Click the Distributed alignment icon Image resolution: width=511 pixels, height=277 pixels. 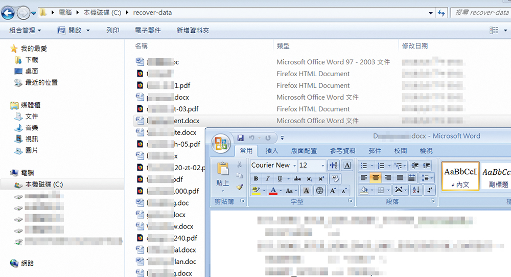click(x=411, y=178)
